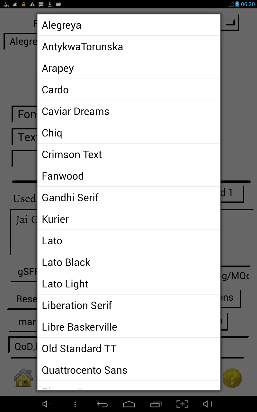Tap the Kurier font entry

128,219
